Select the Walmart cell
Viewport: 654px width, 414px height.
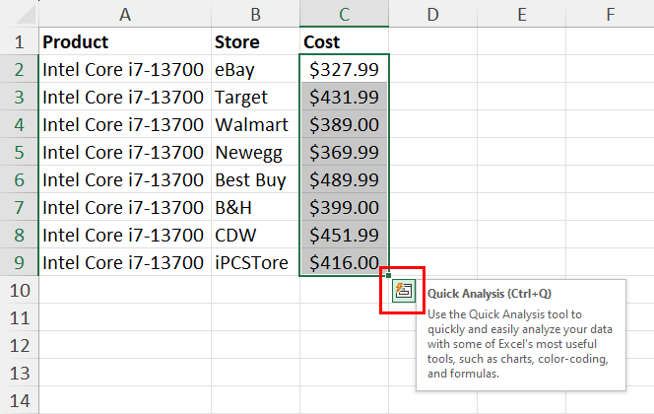point(255,124)
